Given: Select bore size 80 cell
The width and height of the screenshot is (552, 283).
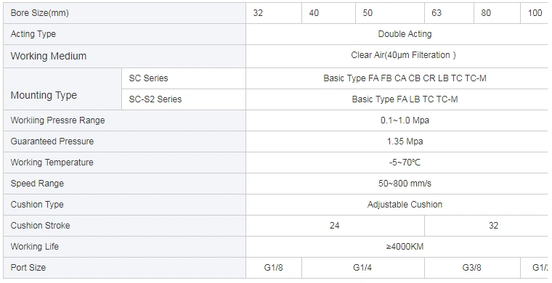Looking at the screenshot, I should click(497, 13).
